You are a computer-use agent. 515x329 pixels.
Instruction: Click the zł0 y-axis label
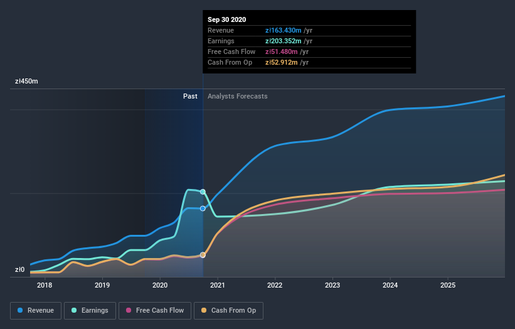tap(19, 269)
